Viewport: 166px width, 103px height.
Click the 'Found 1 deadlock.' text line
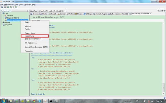38,94
